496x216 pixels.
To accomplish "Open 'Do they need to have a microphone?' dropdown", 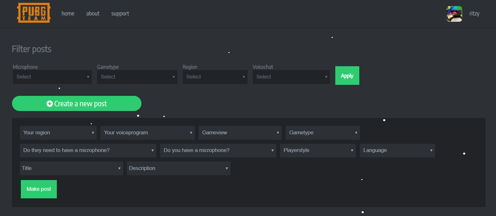I will point(88,150).
